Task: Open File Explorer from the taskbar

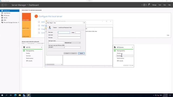Action: click(x=20, y=95)
